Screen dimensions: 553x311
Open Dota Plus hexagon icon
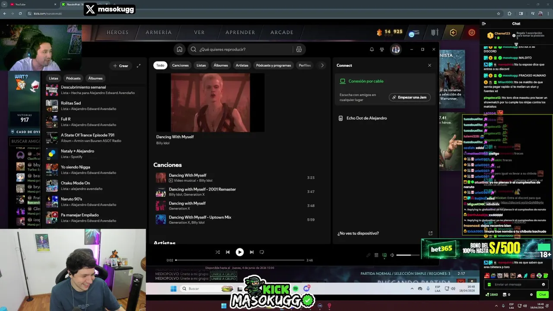tap(453, 32)
